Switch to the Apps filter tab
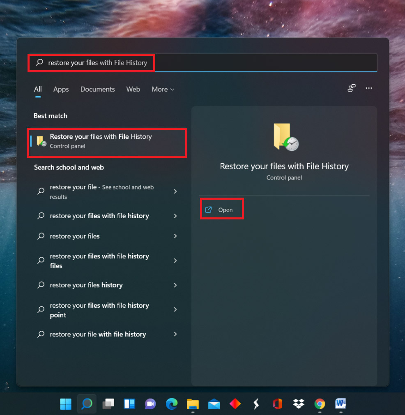 pyautogui.click(x=61, y=89)
